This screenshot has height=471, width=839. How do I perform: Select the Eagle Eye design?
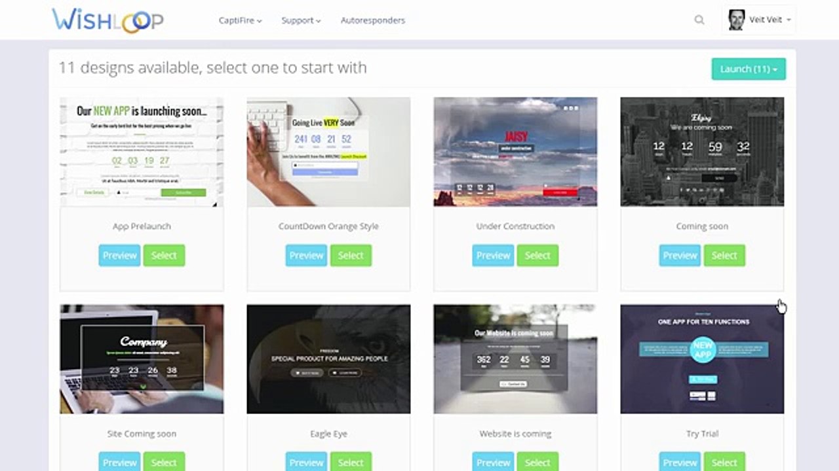tap(351, 462)
